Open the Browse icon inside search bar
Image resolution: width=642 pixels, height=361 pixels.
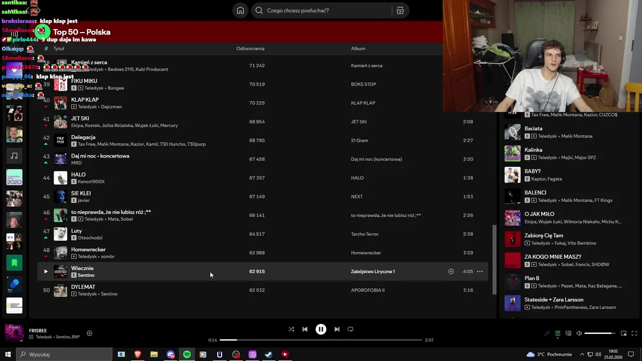pos(400,11)
